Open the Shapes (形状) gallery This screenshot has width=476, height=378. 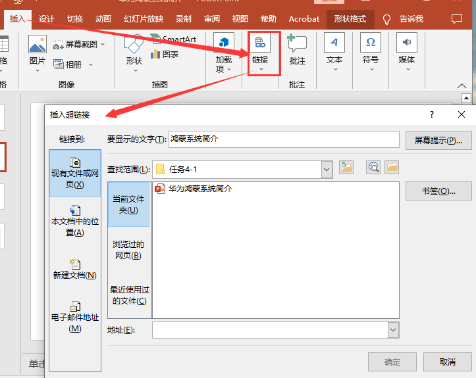pyautogui.click(x=134, y=52)
